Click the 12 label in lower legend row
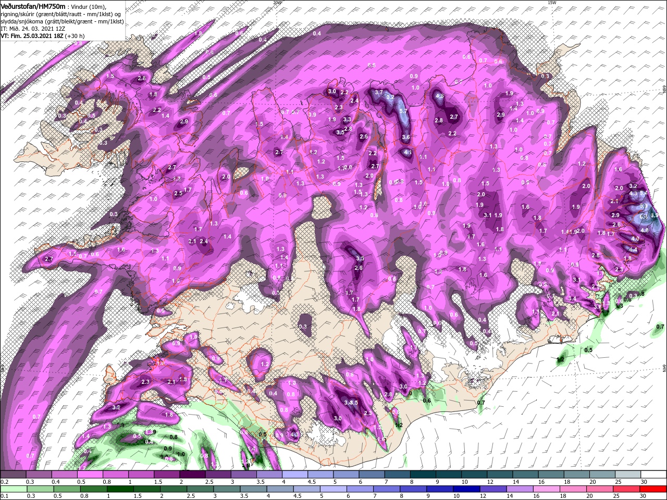667x500 pixels. (484, 496)
